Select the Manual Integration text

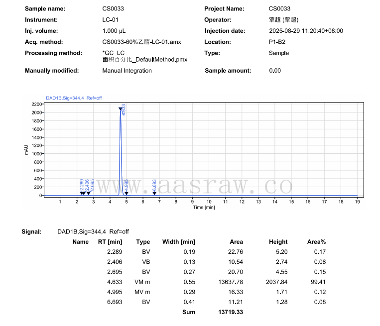127,71
